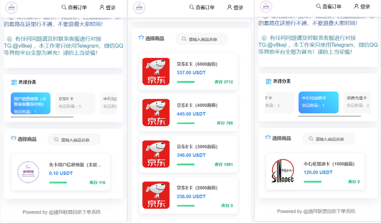Click the category scrollbar in the right panel
The image size is (381, 223).
click(329, 116)
